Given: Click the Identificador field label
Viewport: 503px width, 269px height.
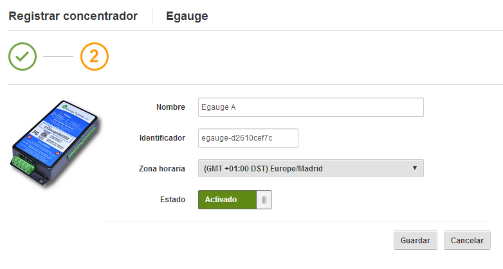Looking at the screenshot, I should [162, 138].
